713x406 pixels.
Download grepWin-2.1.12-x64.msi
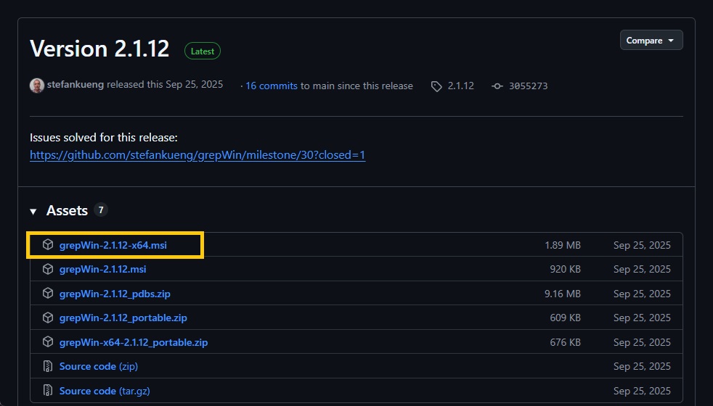(113, 245)
